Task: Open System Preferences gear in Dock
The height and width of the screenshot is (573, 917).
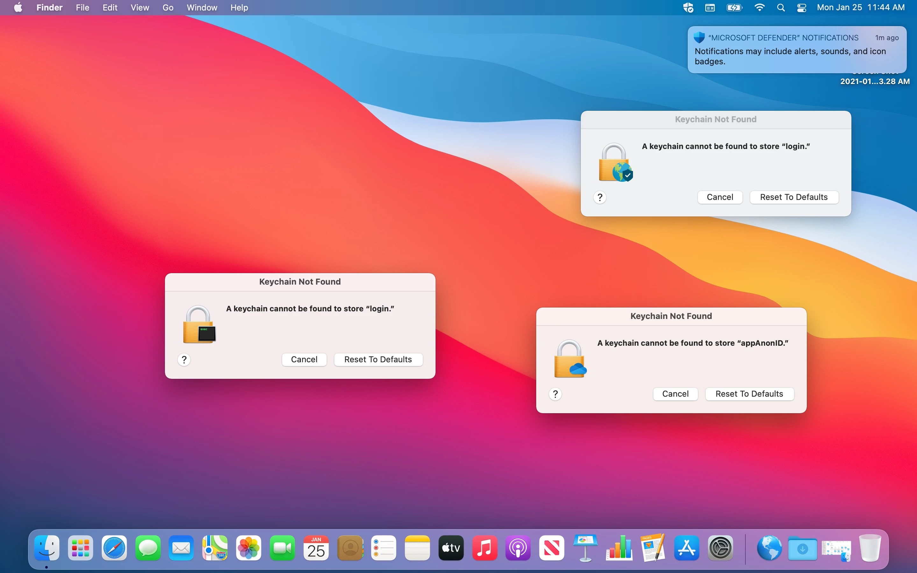Action: 720,548
